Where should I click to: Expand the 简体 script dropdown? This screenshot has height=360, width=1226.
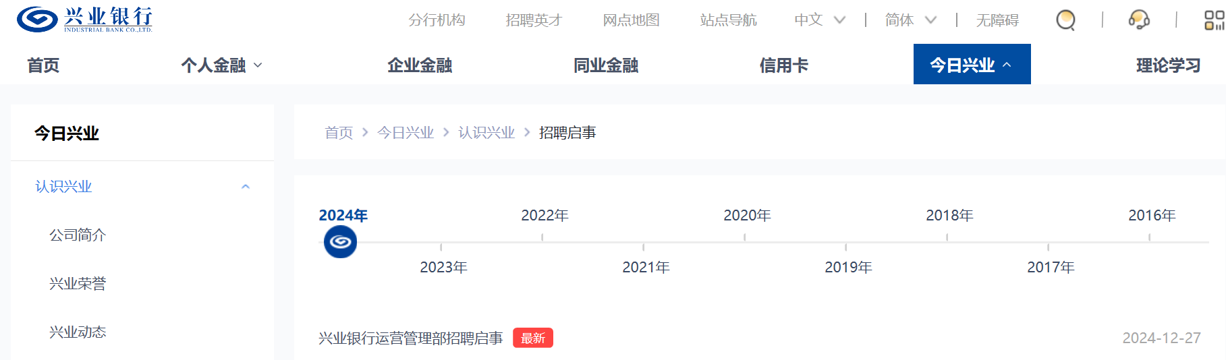(910, 20)
